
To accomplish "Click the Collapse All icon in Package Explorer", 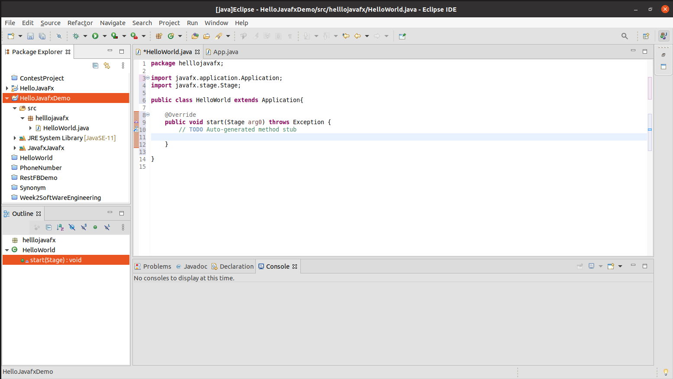I will point(95,65).
